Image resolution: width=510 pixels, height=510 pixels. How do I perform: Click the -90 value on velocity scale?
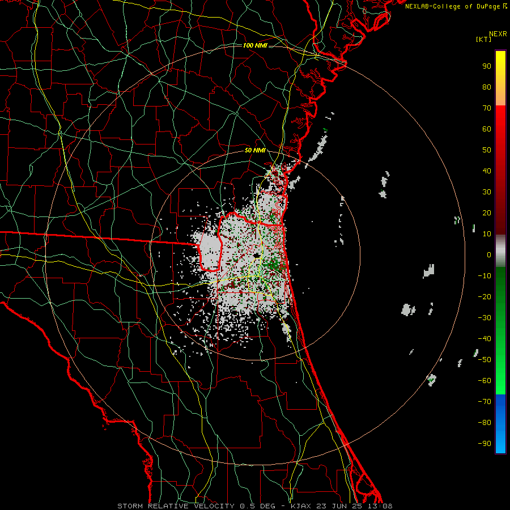click(x=484, y=444)
